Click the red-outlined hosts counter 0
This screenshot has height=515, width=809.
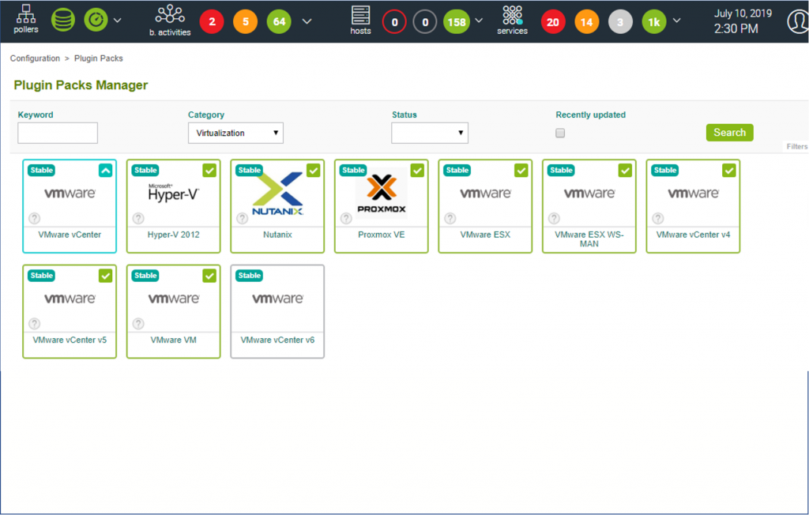(394, 22)
